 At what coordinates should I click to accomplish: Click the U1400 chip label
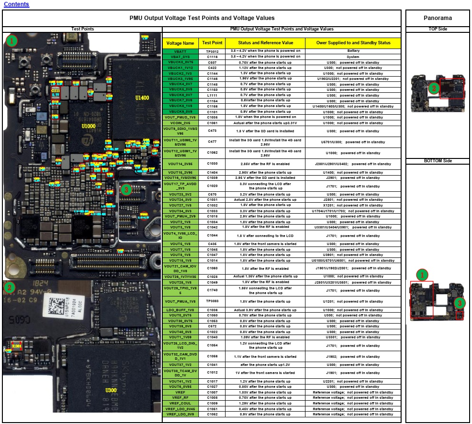(142, 98)
